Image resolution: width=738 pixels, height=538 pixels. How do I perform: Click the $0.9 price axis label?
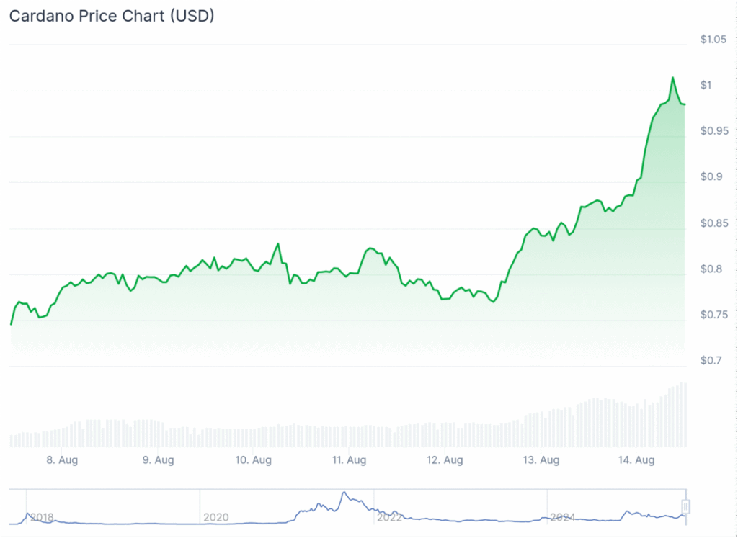711,176
